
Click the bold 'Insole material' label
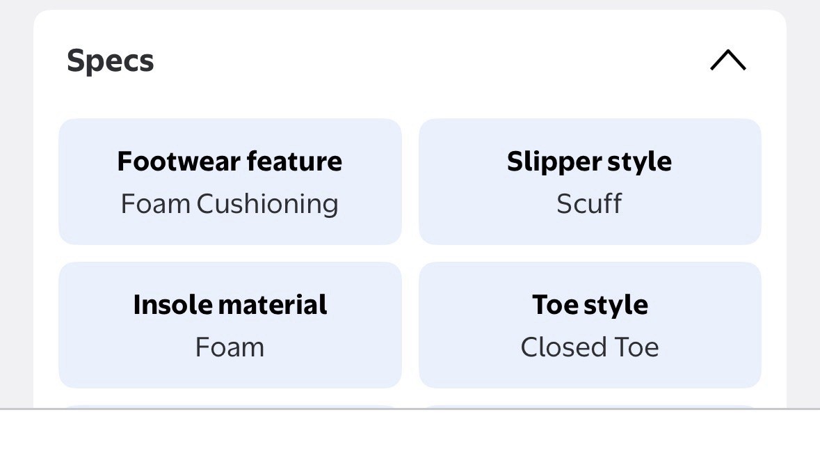pyautogui.click(x=230, y=305)
